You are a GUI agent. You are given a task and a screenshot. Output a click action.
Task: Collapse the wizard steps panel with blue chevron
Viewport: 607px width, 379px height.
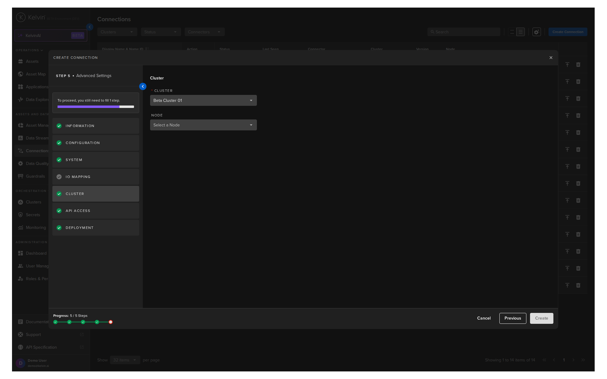(143, 86)
